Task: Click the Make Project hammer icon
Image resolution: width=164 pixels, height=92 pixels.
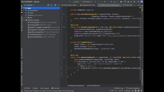Action: (x=70, y=2)
